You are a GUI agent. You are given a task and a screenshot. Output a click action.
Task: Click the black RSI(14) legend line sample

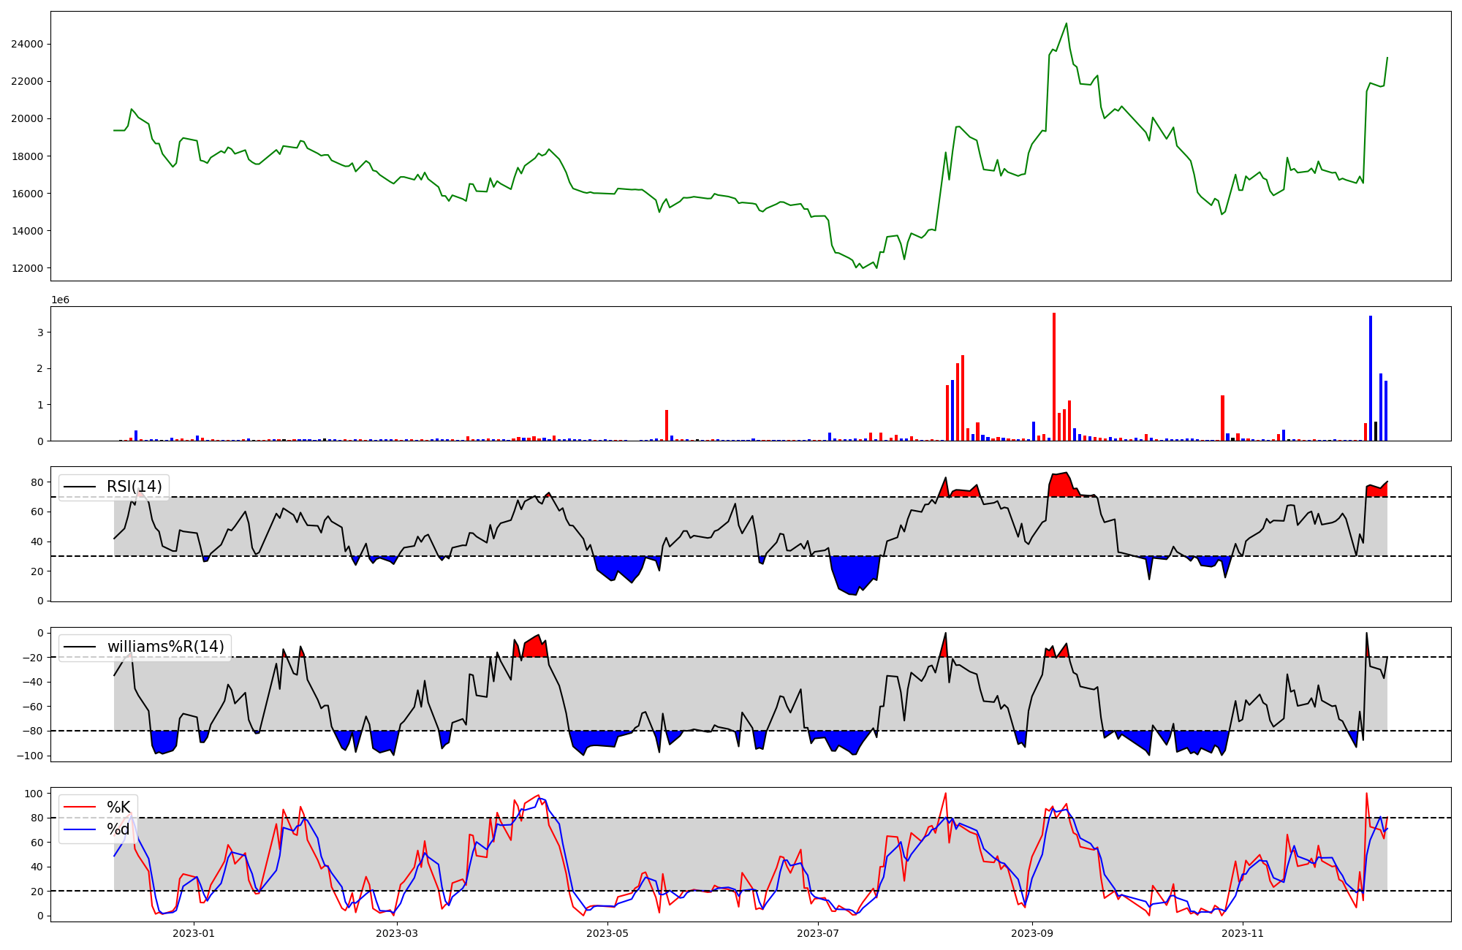[x=80, y=487]
